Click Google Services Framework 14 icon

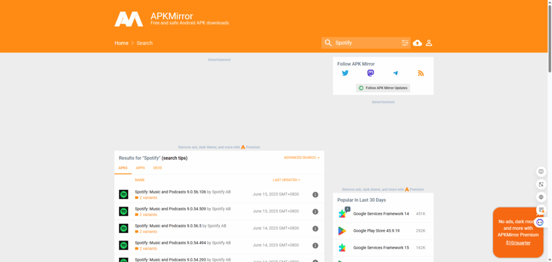[342, 213]
